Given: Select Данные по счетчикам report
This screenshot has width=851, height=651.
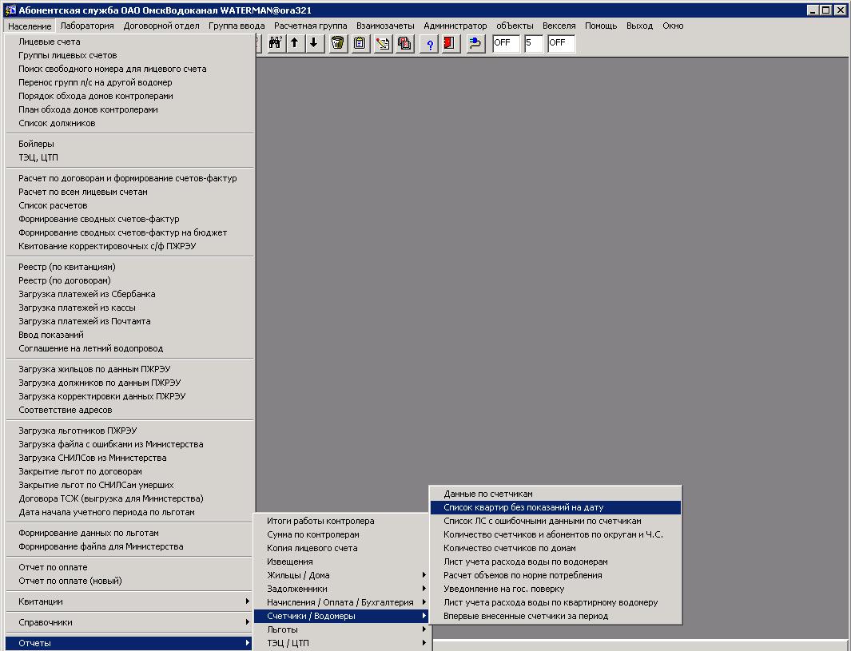Looking at the screenshot, I should coord(488,494).
